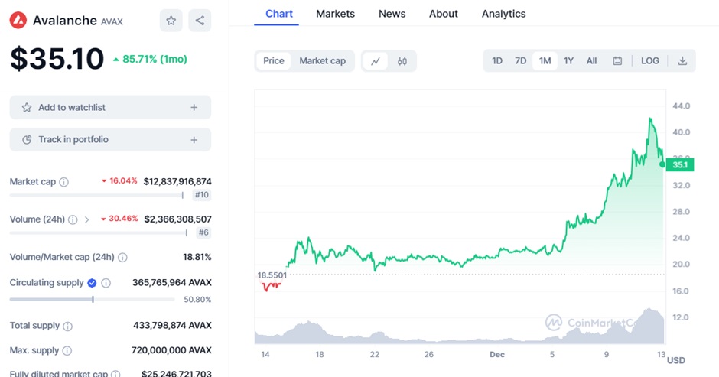Click the 35.1 current price chart label
Screen dimensions: 719x377
[x=679, y=164]
